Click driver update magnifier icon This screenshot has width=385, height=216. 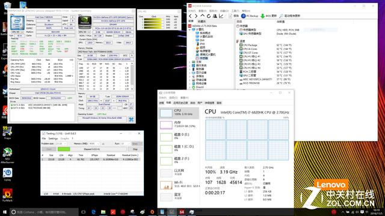[x=282, y=16]
